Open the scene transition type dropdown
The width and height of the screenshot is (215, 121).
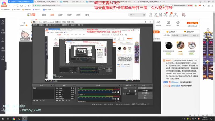130,88
